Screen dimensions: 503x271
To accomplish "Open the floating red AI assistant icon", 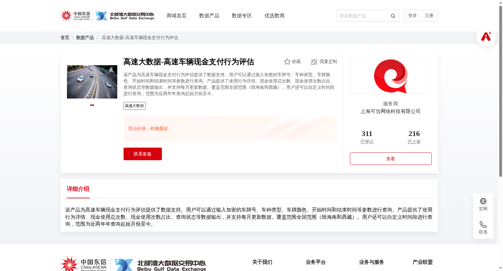I will [x=486, y=36].
